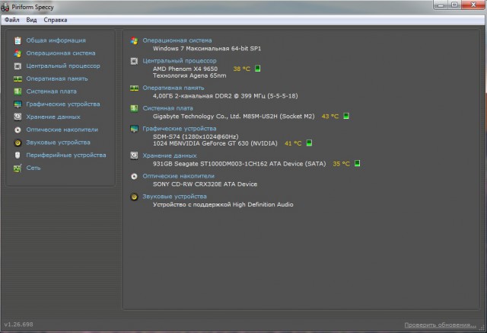Click the drive icon next to summary Хранение данных
This screenshot has width=487, height=333.
(134, 155)
